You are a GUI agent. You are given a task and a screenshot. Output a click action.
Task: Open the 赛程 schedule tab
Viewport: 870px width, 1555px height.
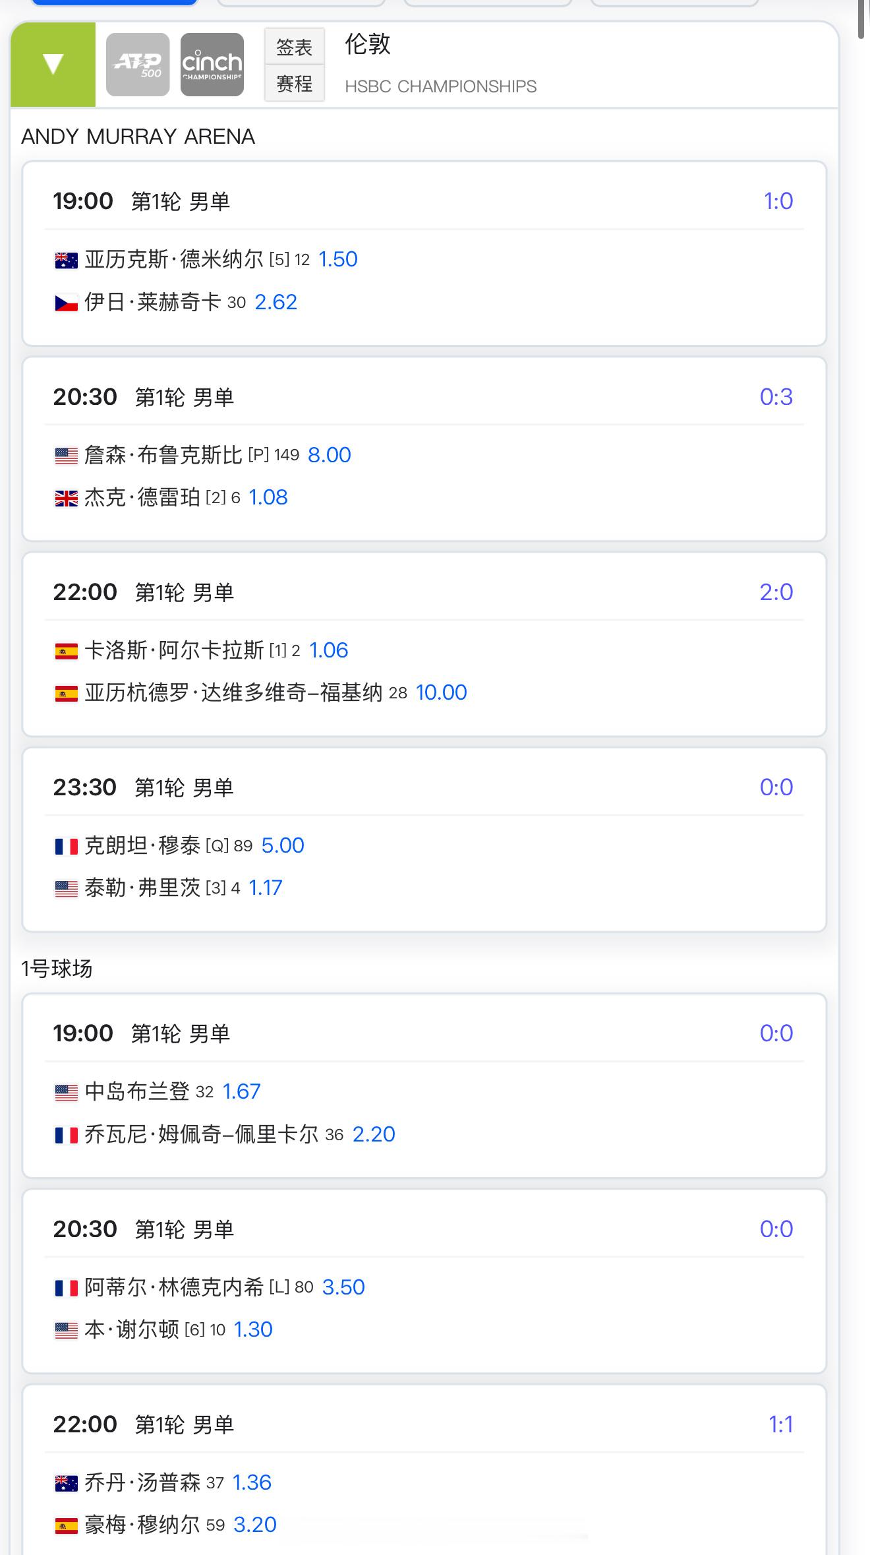(295, 83)
